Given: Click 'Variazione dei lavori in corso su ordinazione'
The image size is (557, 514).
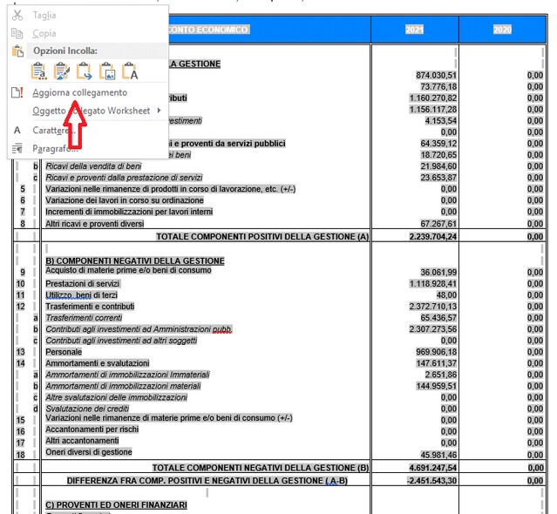Looking at the screenshot, I should click(125, 200).
